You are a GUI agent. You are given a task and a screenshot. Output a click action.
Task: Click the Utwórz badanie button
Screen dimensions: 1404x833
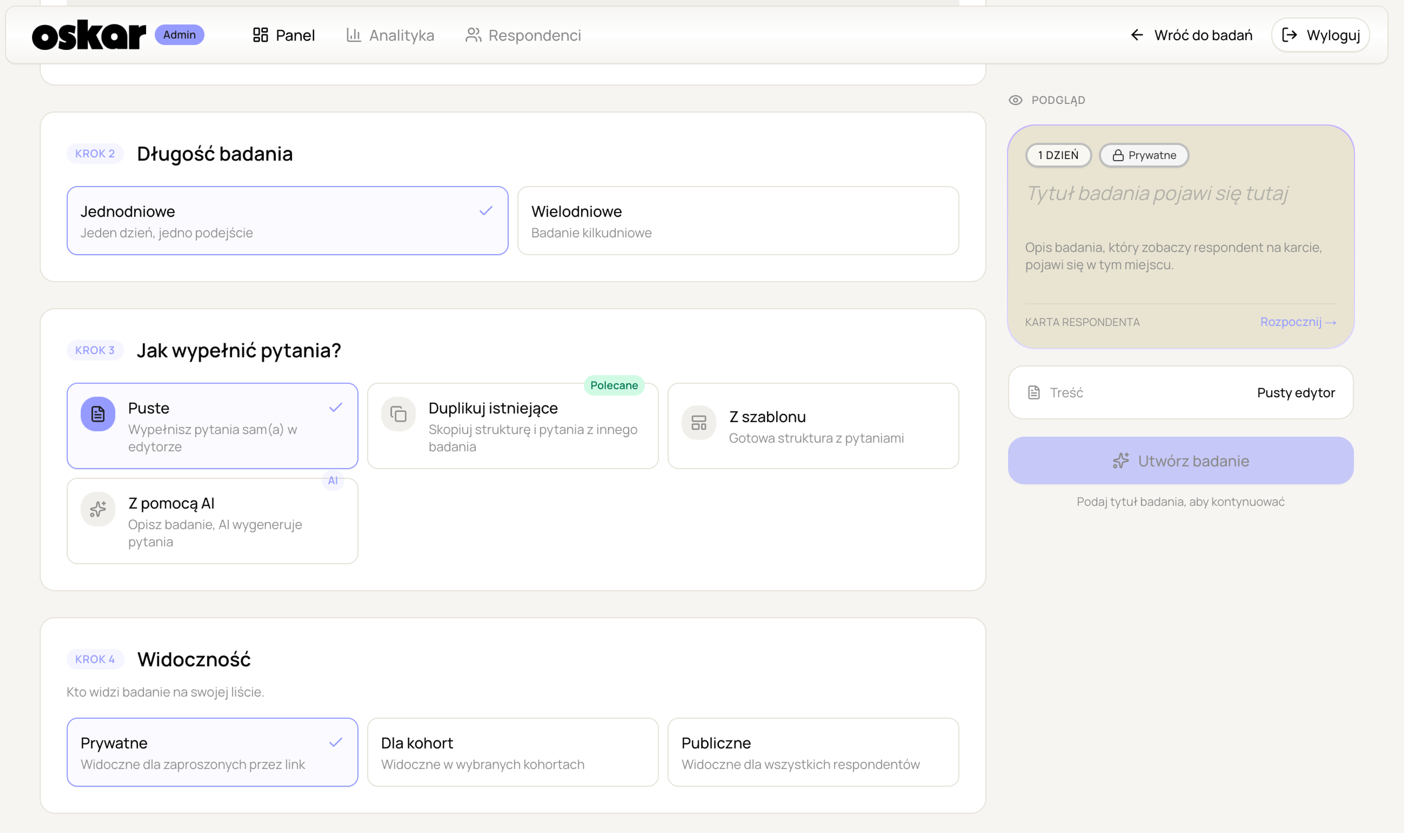(1181, 461)
